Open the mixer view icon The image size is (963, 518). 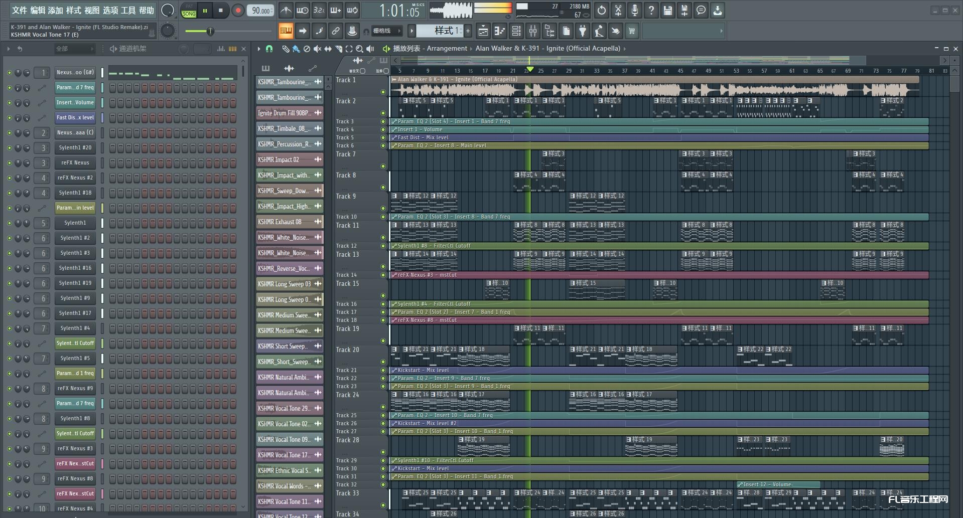coord(532,31)
